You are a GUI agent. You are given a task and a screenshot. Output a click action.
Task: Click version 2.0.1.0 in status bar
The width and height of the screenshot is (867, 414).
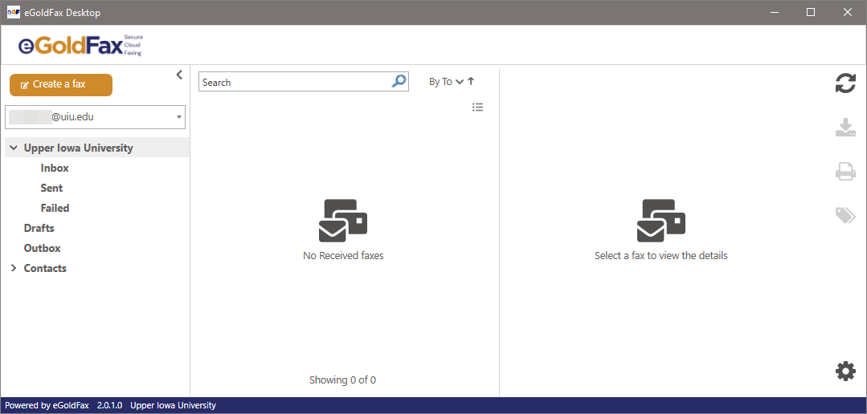click(109, 405)
